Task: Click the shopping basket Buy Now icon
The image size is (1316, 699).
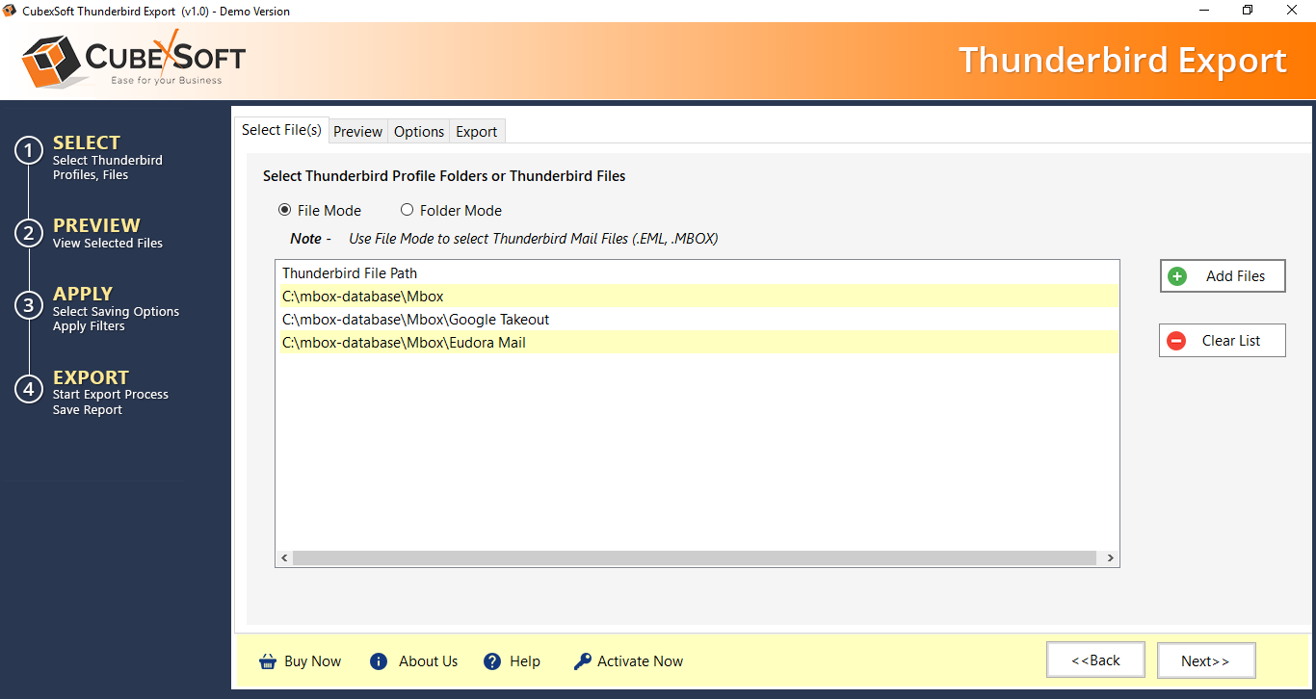Action: coord(267,661)
